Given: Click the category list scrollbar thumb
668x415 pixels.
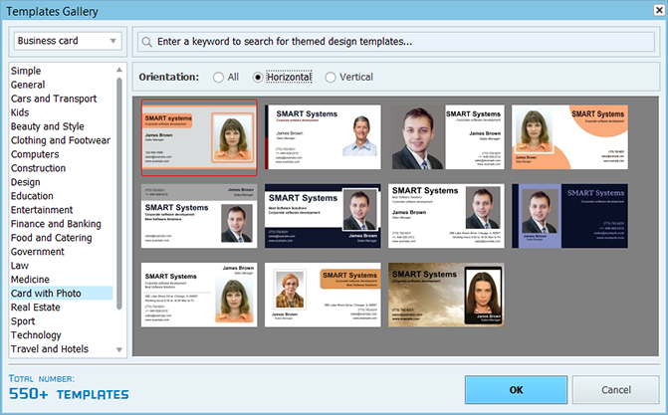Looking at the screenshot, I should [119, 193].
